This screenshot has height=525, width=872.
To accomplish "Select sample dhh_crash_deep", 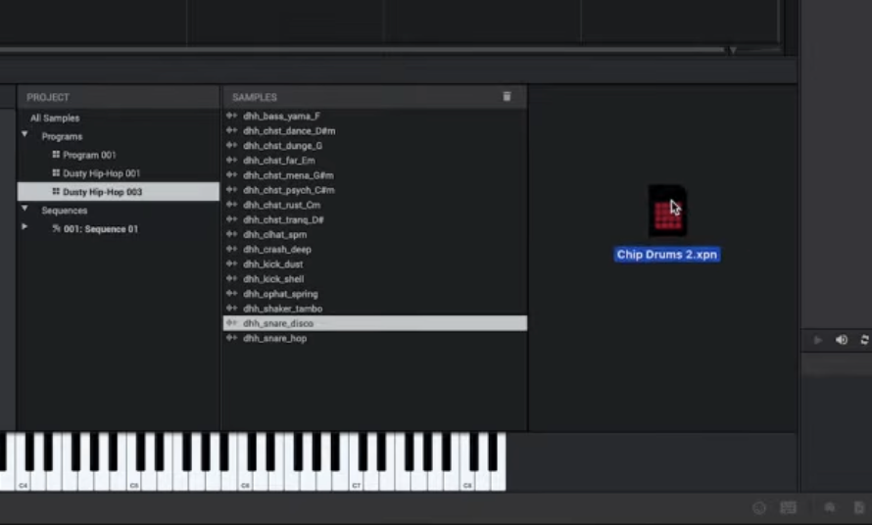I will 277,250.
